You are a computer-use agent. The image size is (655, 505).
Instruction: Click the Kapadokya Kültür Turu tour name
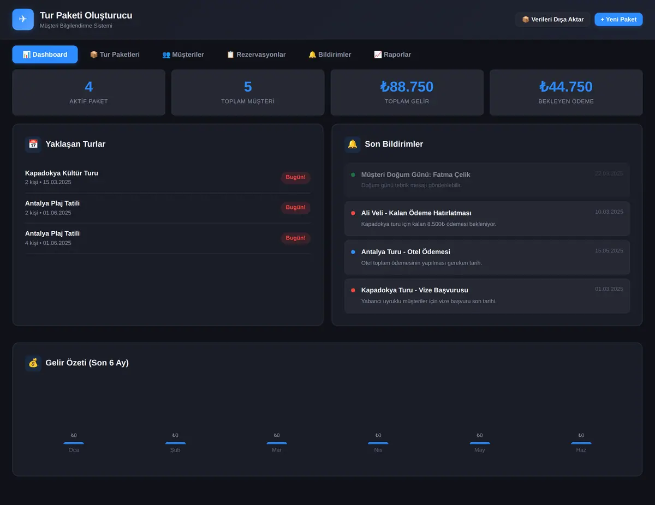(x=62, y=173)
